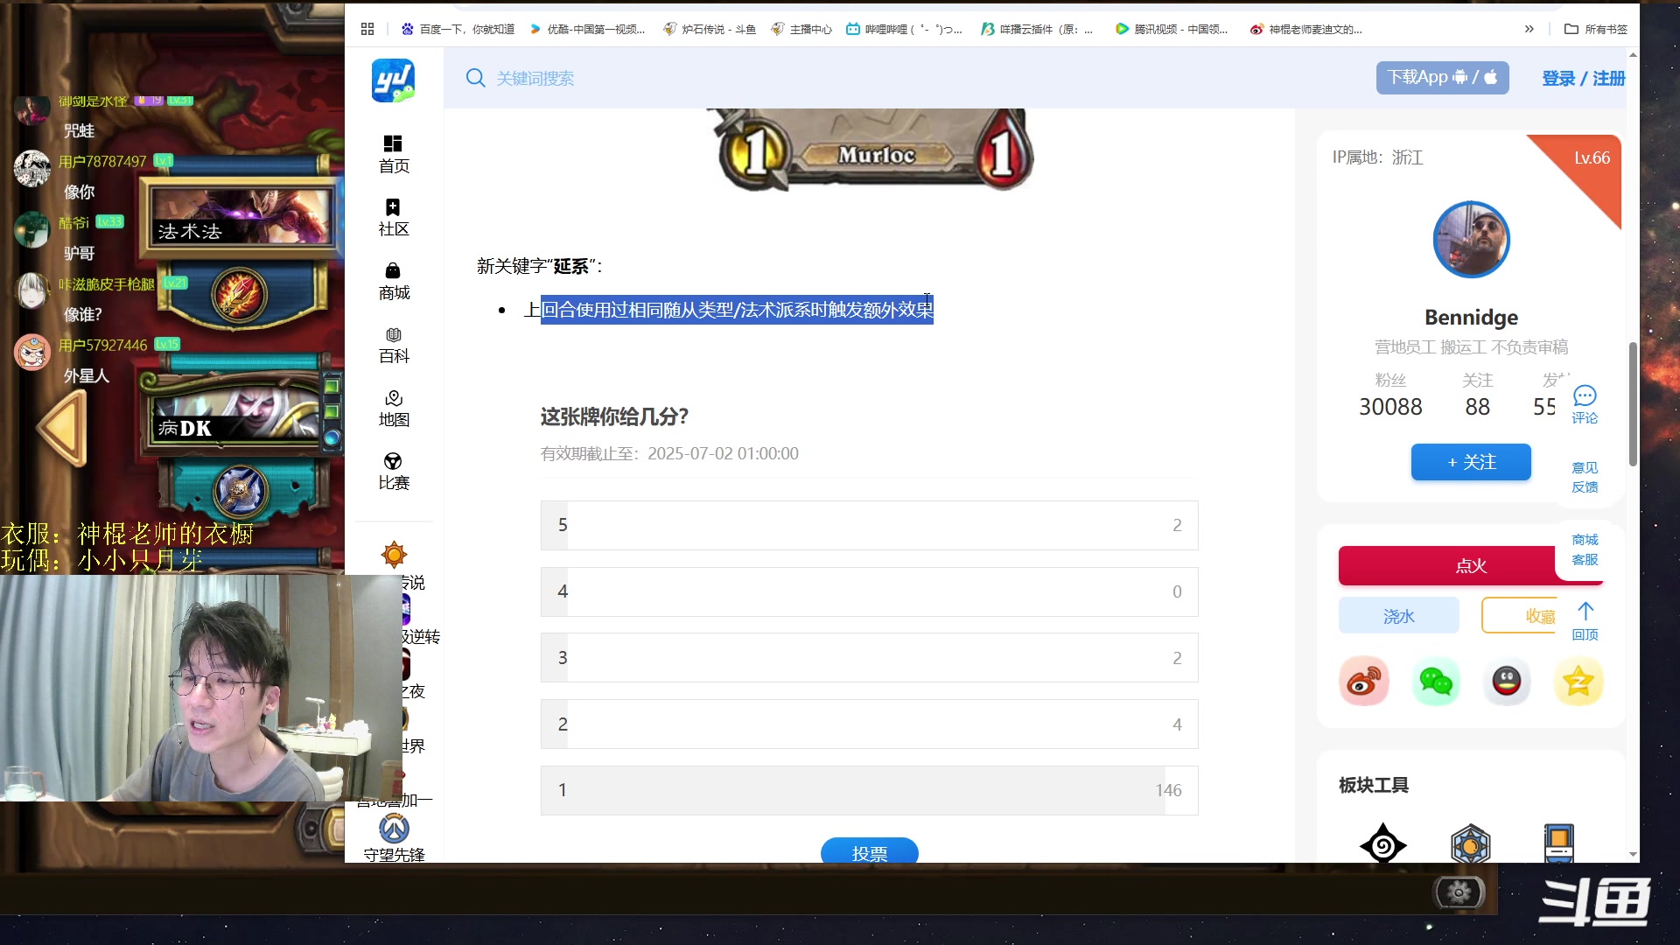This screenshot has height=945, width=1680.
Task: Go to 首页 in the sidebar
Action: [394, 155]
